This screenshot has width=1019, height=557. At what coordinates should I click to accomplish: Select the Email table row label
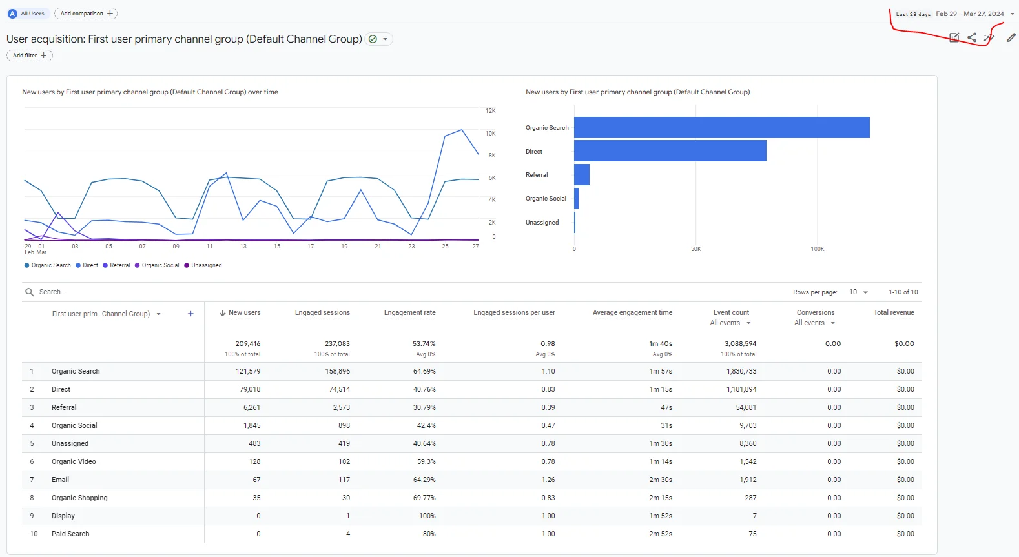pyautogui.click(x=60, y=480)
